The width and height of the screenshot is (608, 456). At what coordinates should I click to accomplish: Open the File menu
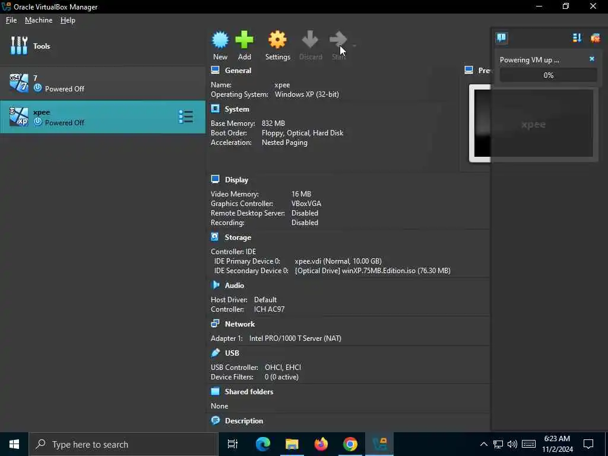(x=11, y=20)
